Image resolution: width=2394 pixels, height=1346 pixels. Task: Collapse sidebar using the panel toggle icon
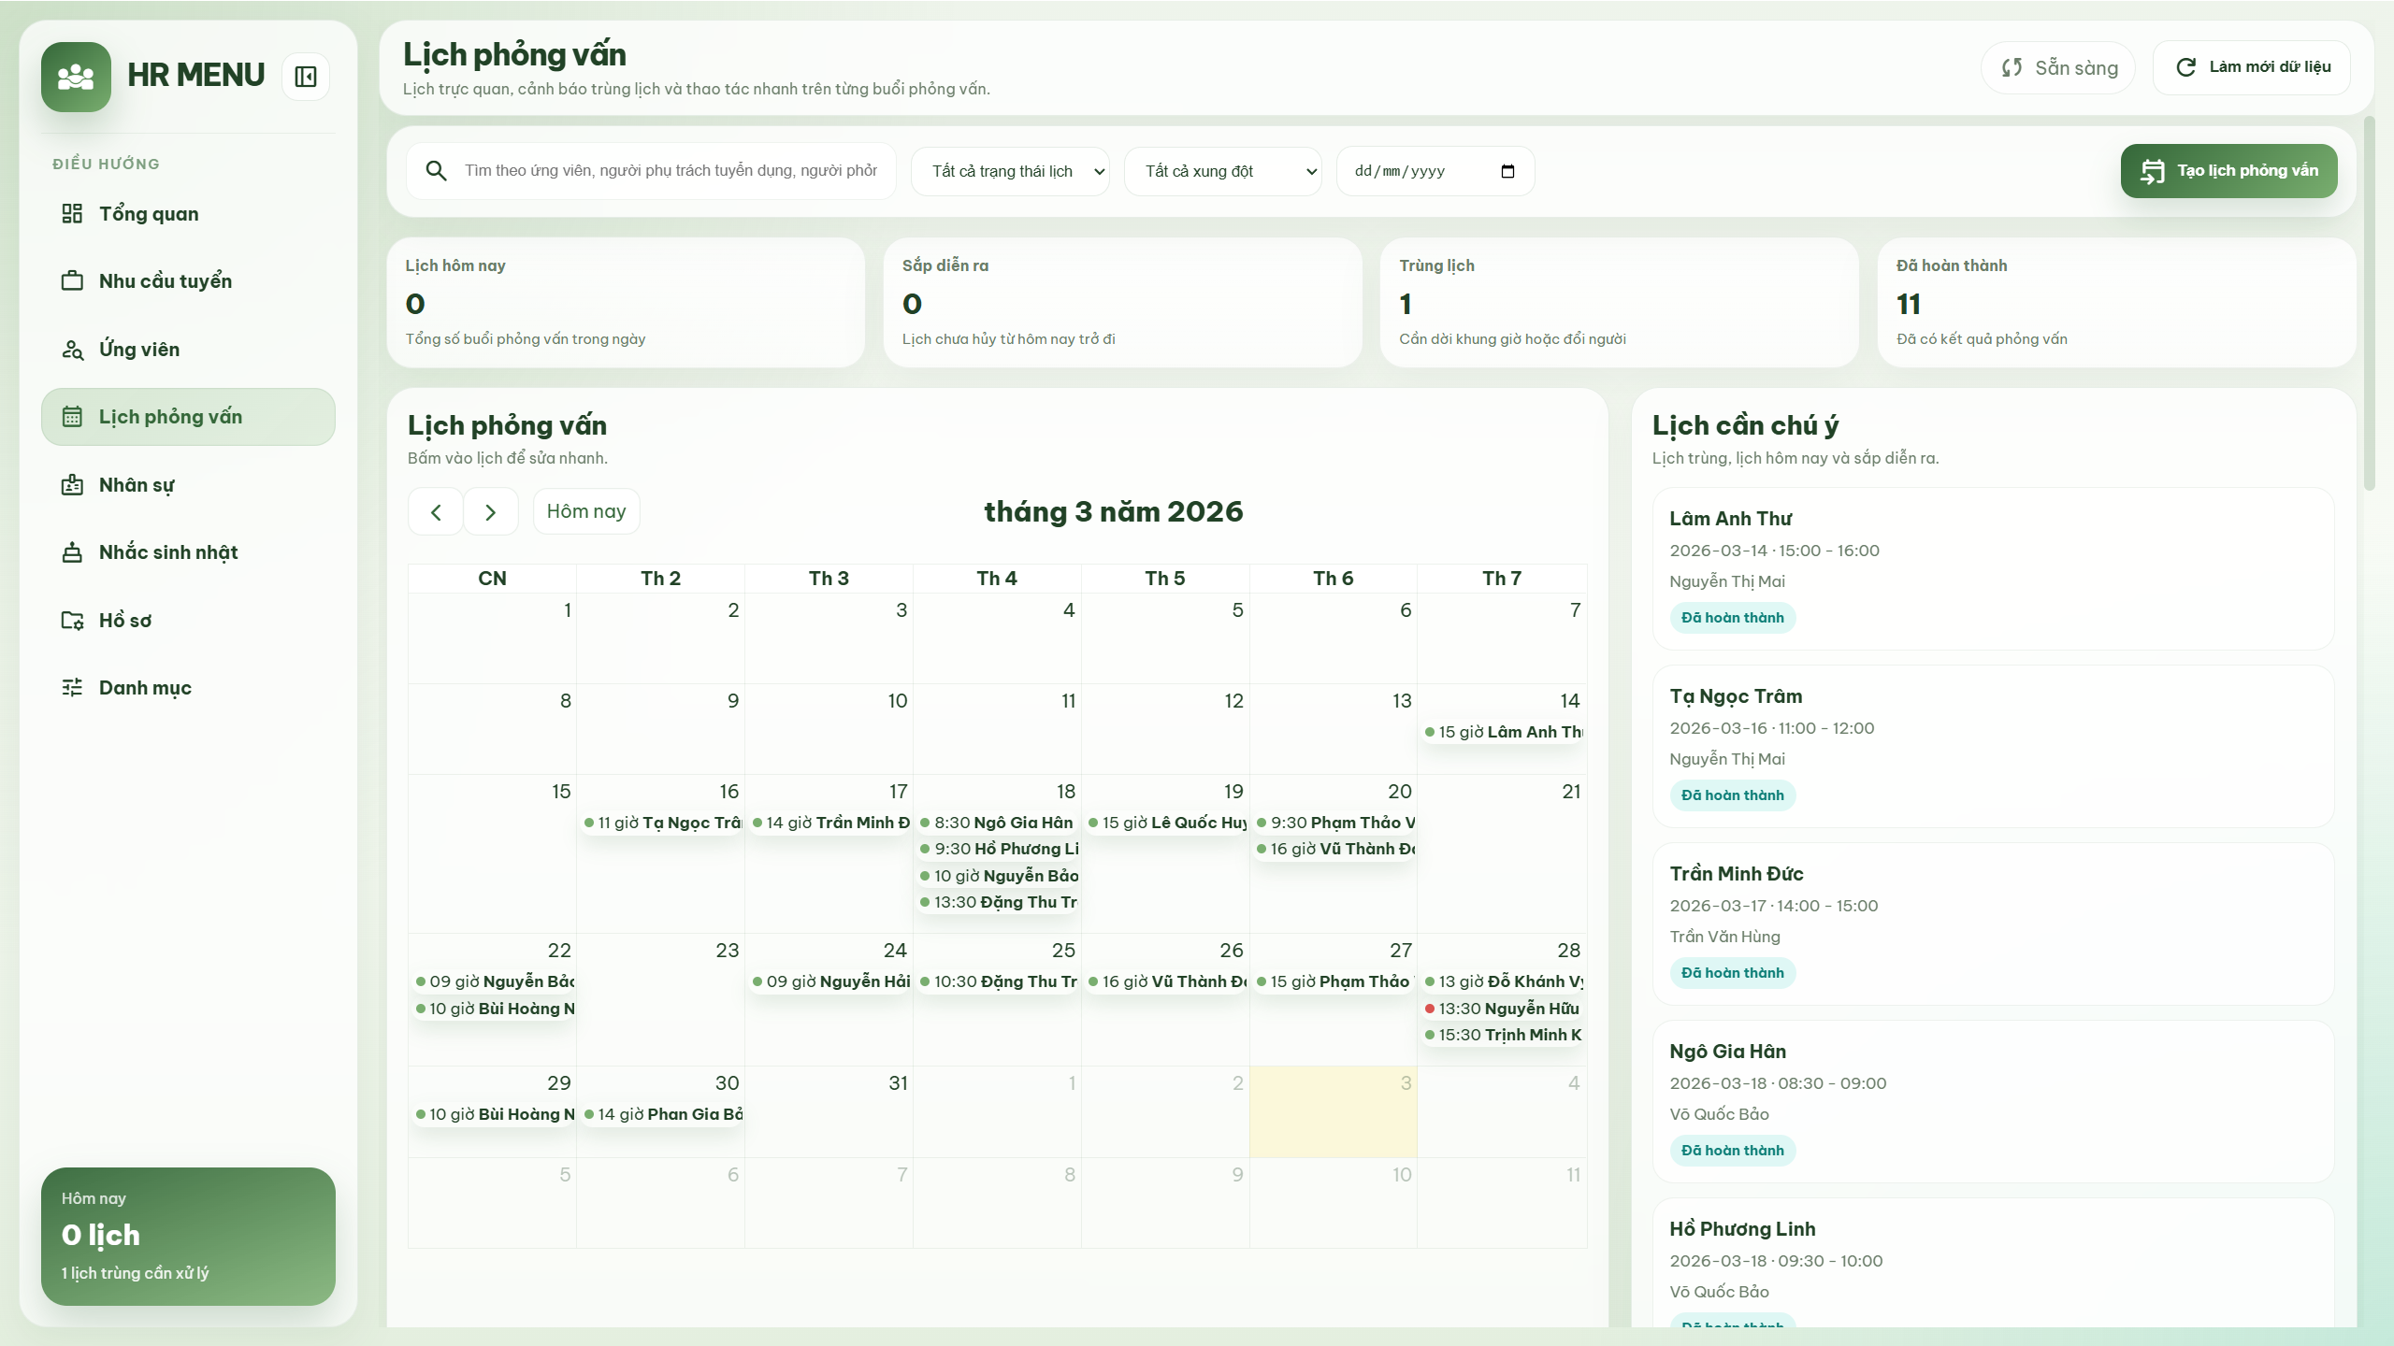point(305,76)
